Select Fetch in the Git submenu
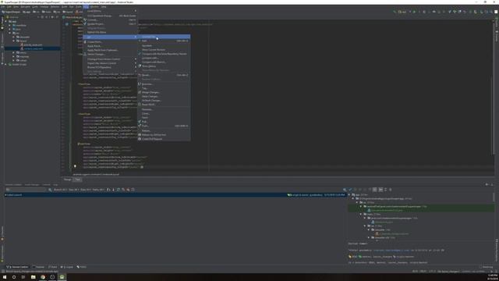 [164, 118]
